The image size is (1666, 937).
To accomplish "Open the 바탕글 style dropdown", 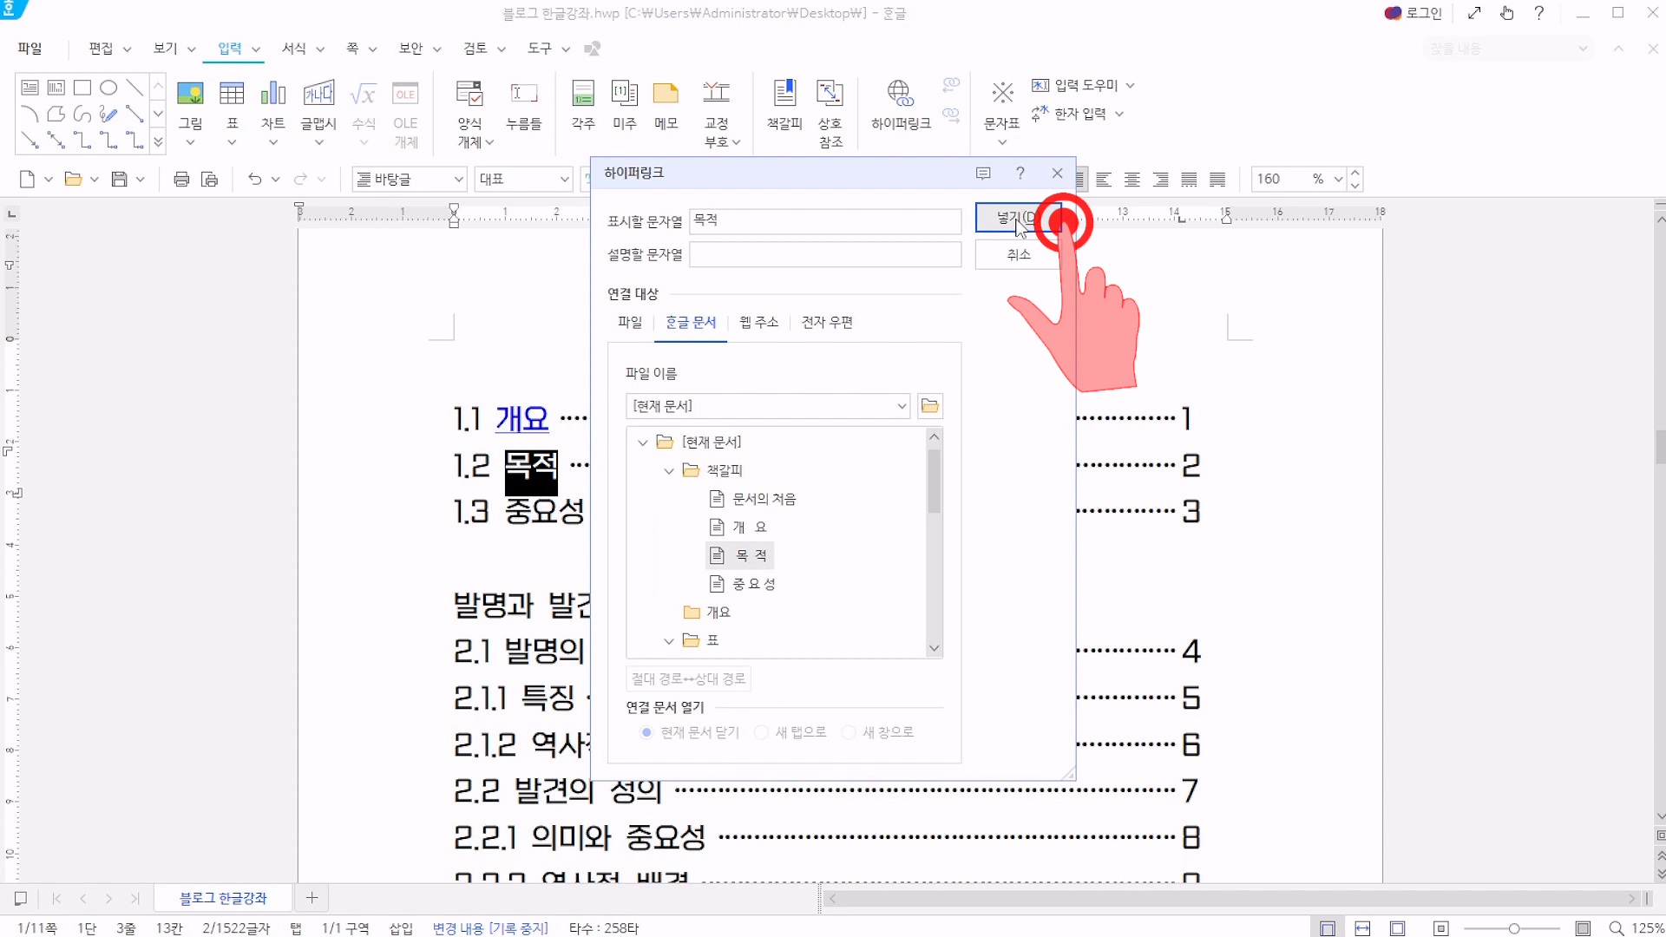I will 459,180.
